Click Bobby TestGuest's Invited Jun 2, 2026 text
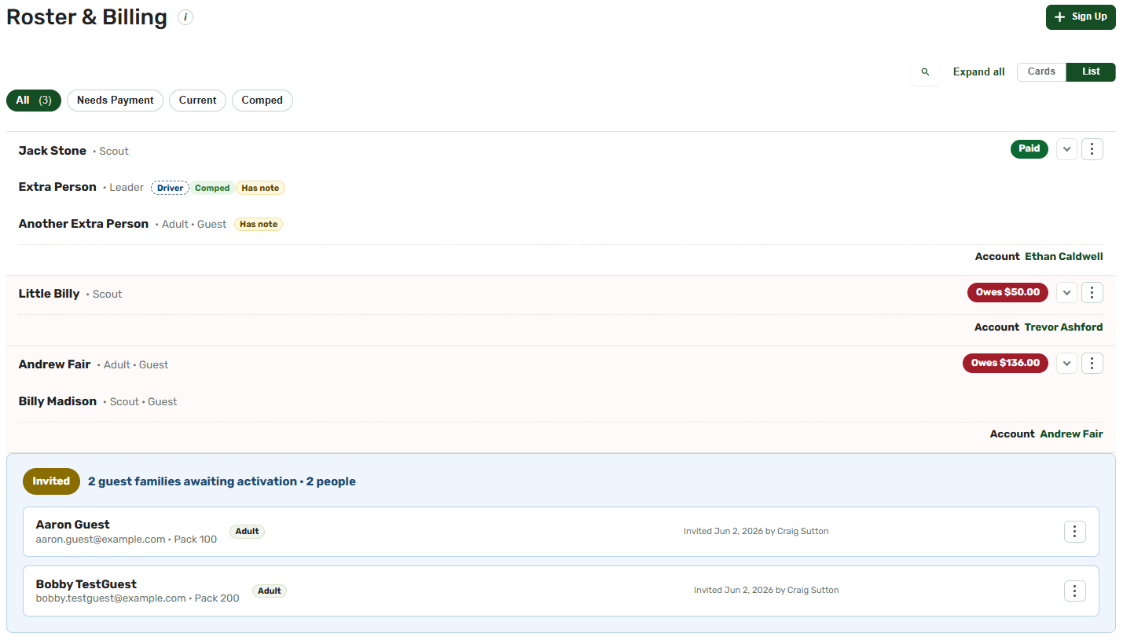The image size is (1123, 644). point(766,590)
